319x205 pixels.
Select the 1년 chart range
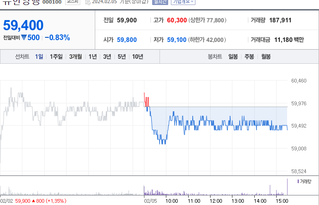click(x=93, y=56)
